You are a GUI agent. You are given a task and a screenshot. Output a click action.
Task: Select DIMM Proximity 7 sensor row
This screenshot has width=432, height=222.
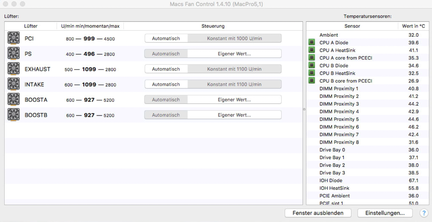[368, 134]
